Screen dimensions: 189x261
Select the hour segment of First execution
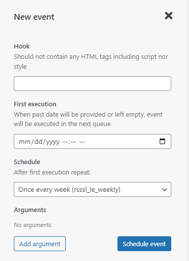pyautogui.click(x=65, y=142)
